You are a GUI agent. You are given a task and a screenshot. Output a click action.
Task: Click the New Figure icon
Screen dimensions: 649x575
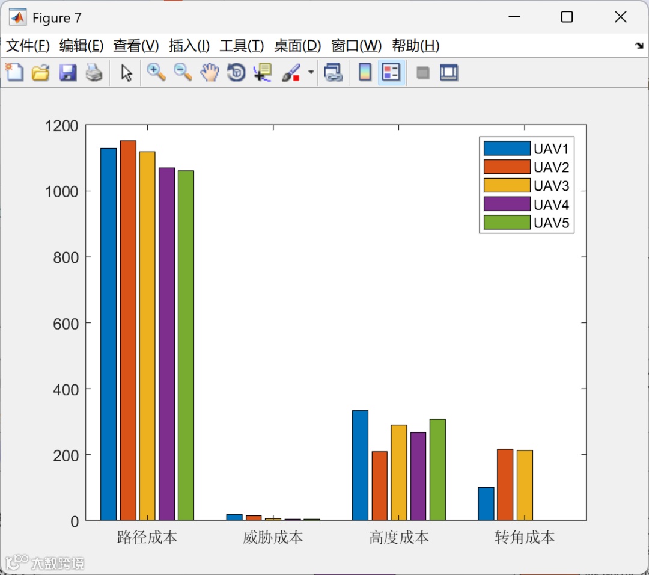pyautogui.click(x=14, y=73)
